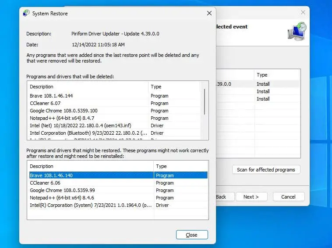
Task: Select Notepad++ (64-bit x64) 8.4.7 row
Action: pos(114,118)
